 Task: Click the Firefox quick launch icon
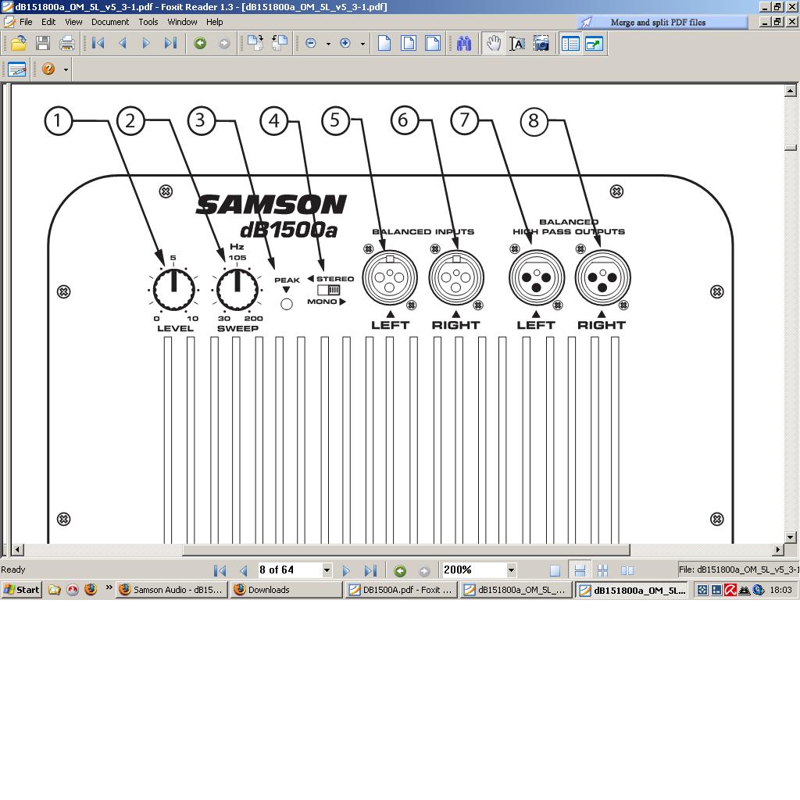[91, 590]
